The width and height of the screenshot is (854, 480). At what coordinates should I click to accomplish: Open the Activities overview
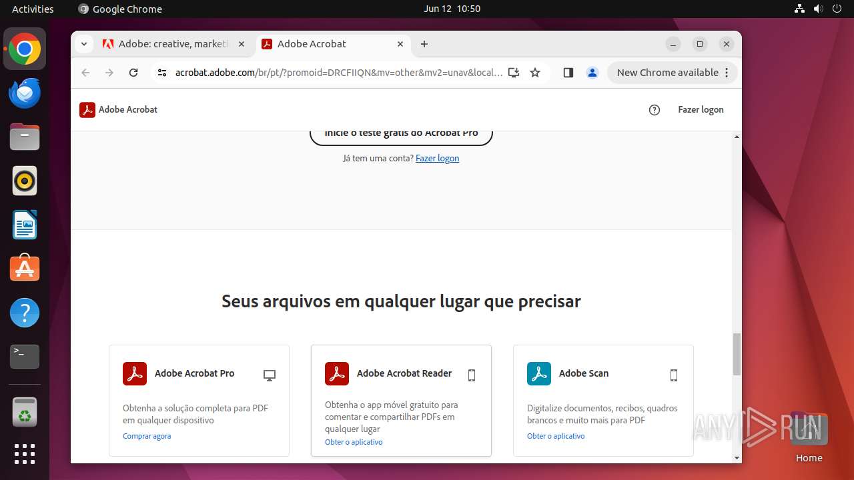(33, 9)
